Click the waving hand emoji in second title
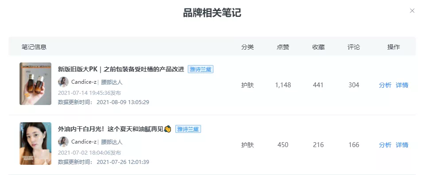The width and height of the screenshot is (422, 175). [168, 129]
